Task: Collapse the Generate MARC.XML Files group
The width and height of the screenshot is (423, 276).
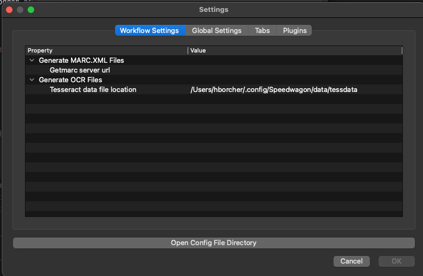Action: tap(32, 60)
